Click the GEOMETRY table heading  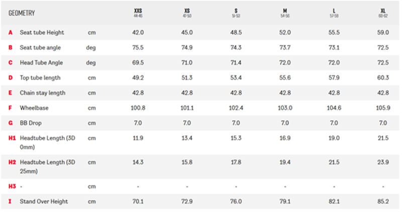pyautogui.click(x=22, y=14)
